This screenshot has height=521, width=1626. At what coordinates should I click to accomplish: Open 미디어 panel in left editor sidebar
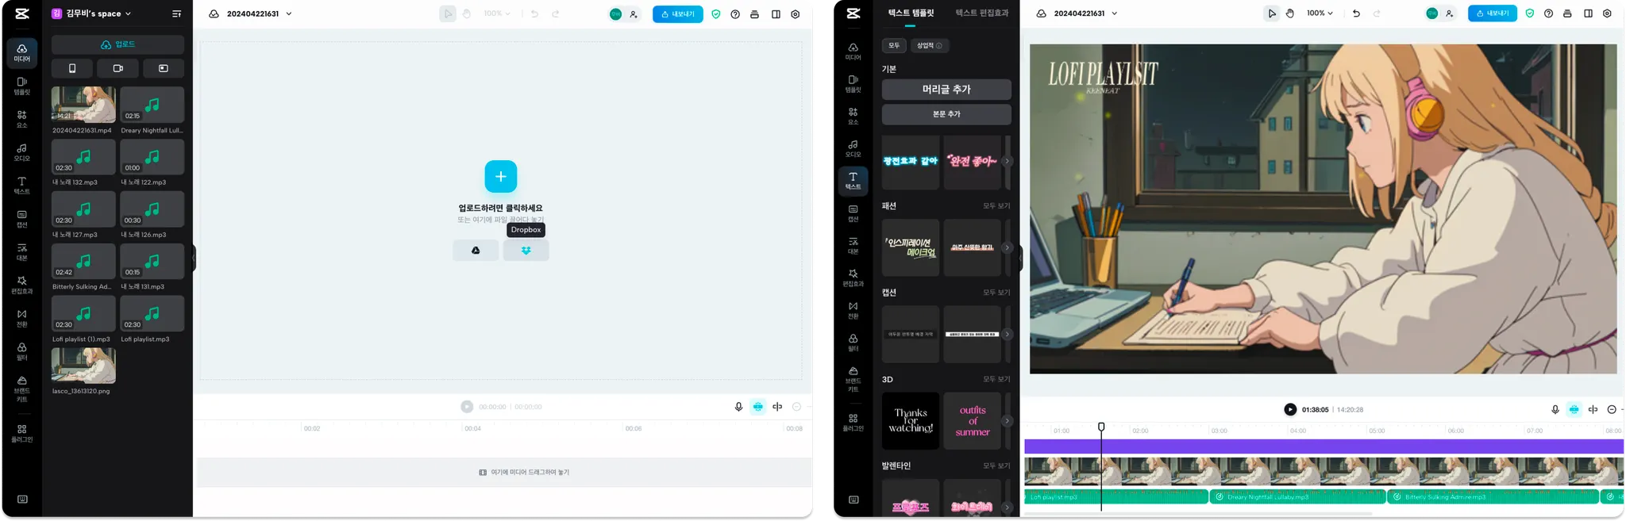[21, 52]
